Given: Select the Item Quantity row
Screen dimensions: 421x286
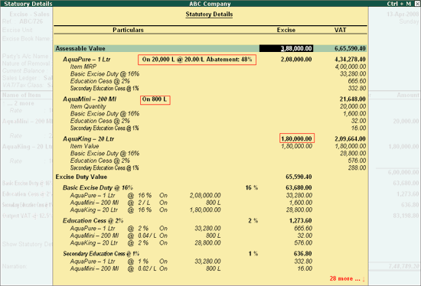Looking at the screenshot, I should (88, 106).
